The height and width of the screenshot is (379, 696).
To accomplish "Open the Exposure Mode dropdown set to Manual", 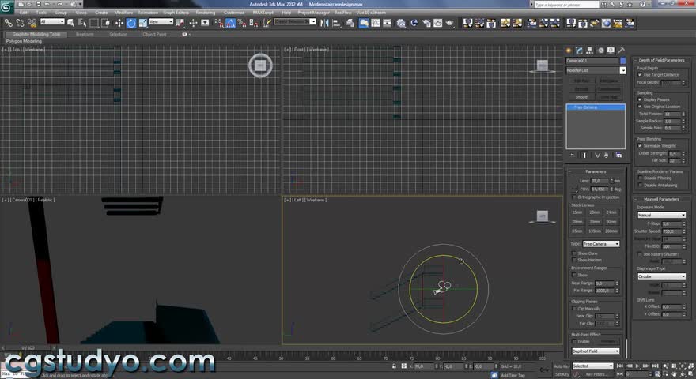I will tap(661, 215).
